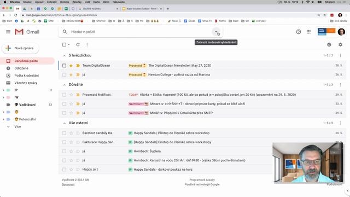Viewport: 350px width, 197px height.
Task: Open the Zobrazit menu
Action: 51,2
